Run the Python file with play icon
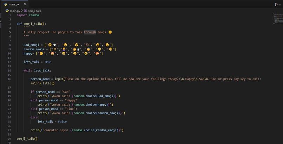283x144 pixels. click(x=276, y=4)
